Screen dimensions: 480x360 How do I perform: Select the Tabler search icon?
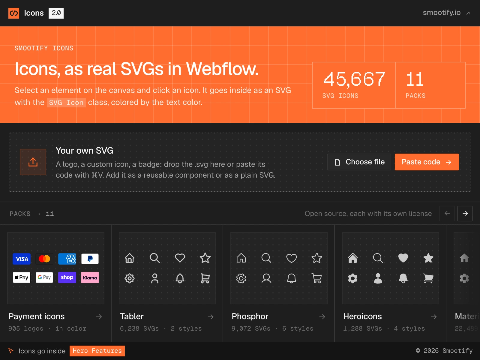(155, 258)
